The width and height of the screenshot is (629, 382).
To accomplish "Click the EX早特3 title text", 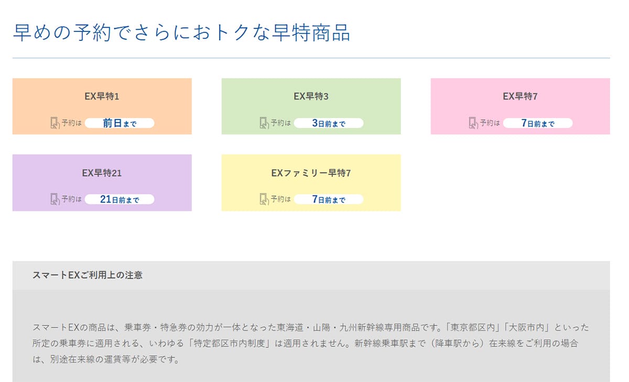I will 311,96.
